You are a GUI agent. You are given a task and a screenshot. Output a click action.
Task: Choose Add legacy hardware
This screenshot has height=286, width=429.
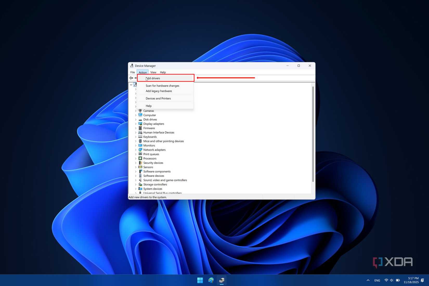pyautogui.click(x=166, y=91)
